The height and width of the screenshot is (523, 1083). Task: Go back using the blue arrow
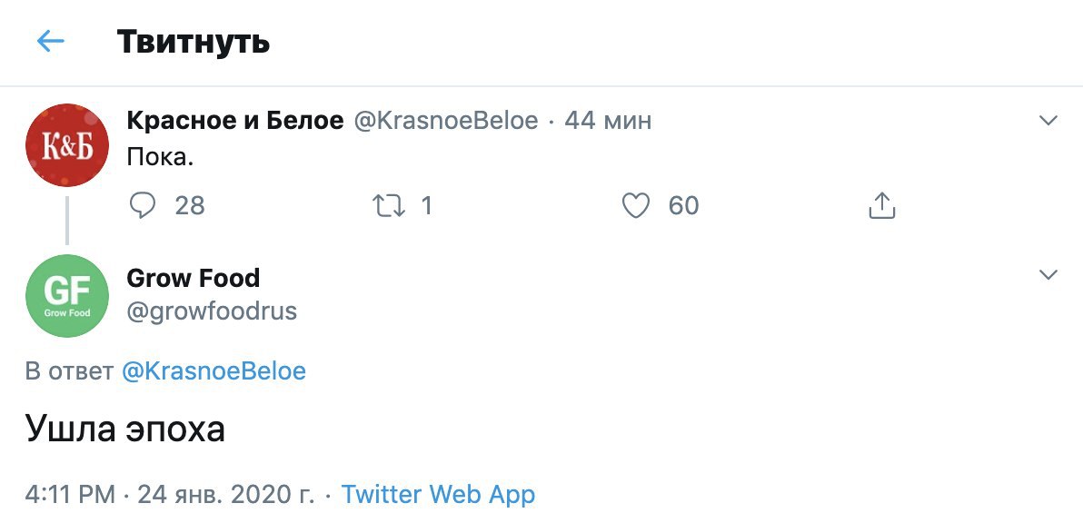50,42
